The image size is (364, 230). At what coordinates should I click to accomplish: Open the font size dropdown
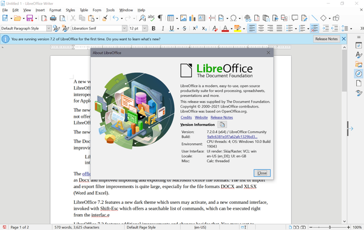click(x=144, y=29)
